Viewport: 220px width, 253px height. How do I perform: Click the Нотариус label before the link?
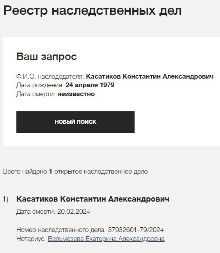pyautogui.click(x=31, y=239)
